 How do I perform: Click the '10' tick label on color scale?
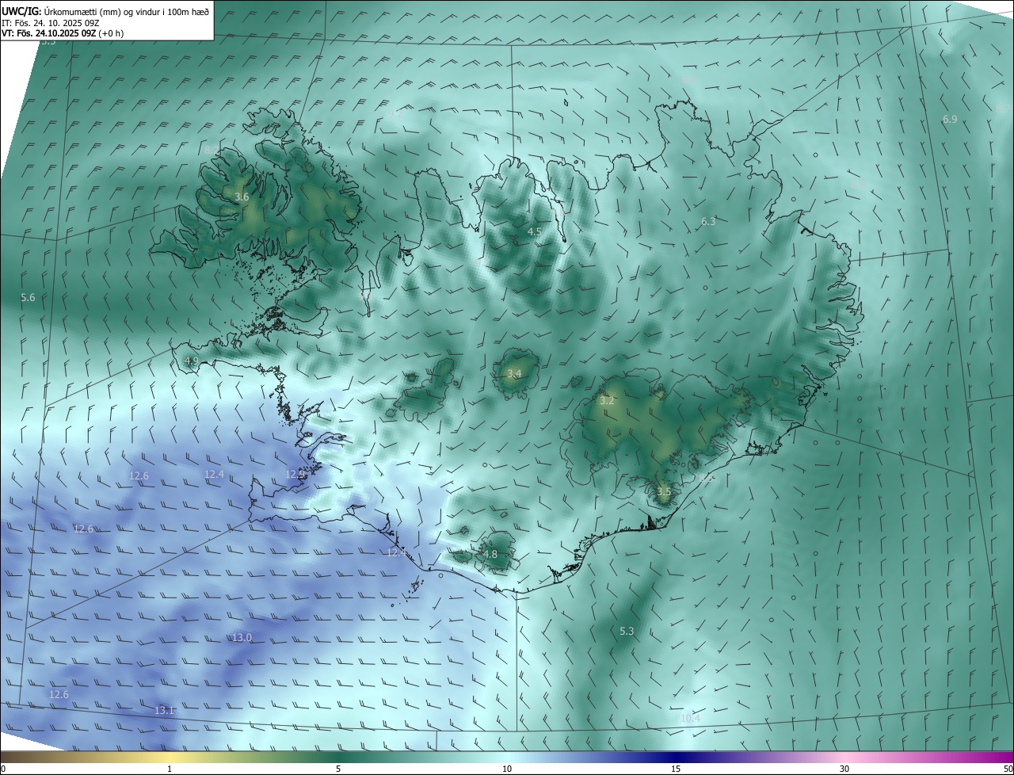click(507, 769)
